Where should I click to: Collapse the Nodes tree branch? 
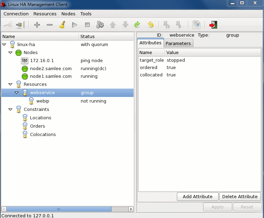pos(10,53)
